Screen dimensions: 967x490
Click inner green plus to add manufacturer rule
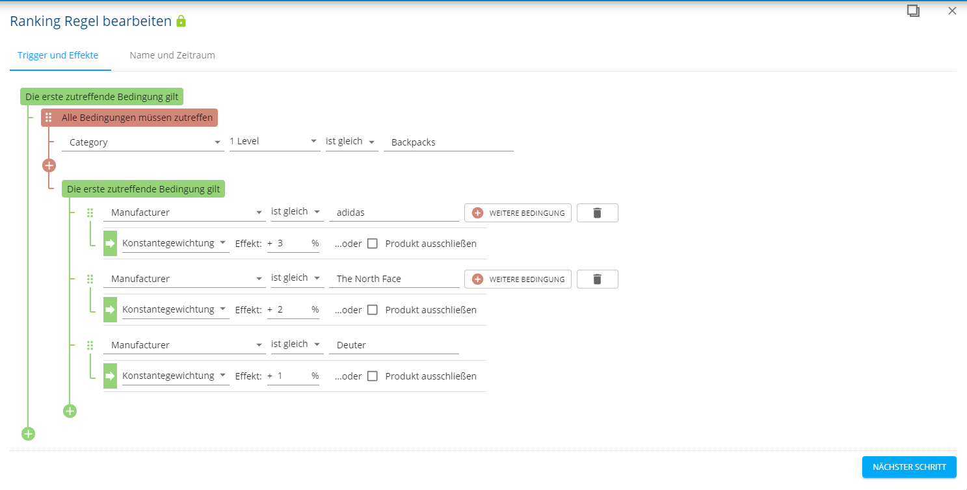tap(70, 411)
